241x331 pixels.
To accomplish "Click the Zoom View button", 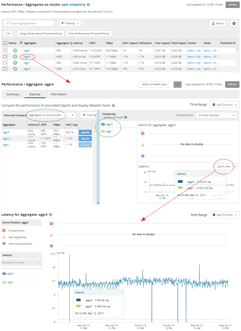I will point(224,166).
